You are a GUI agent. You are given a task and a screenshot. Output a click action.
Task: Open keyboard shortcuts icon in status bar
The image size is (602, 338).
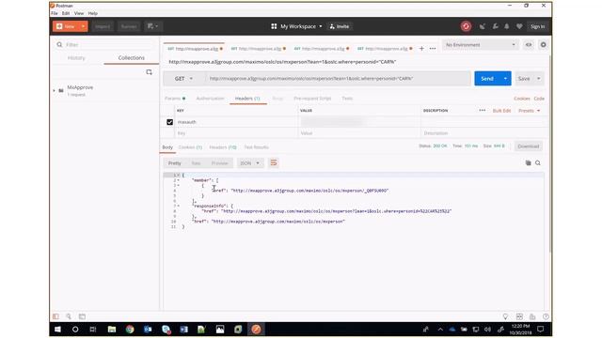point(532,316)
